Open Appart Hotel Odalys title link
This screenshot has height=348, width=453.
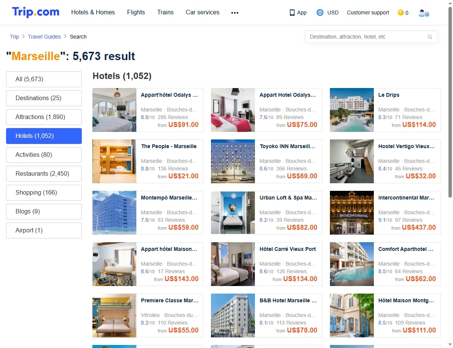coord(287,95)
